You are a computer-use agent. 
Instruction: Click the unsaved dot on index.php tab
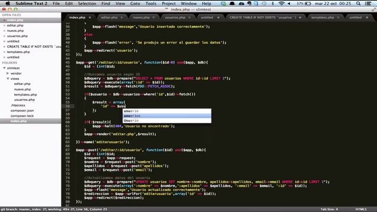point(90,17)
